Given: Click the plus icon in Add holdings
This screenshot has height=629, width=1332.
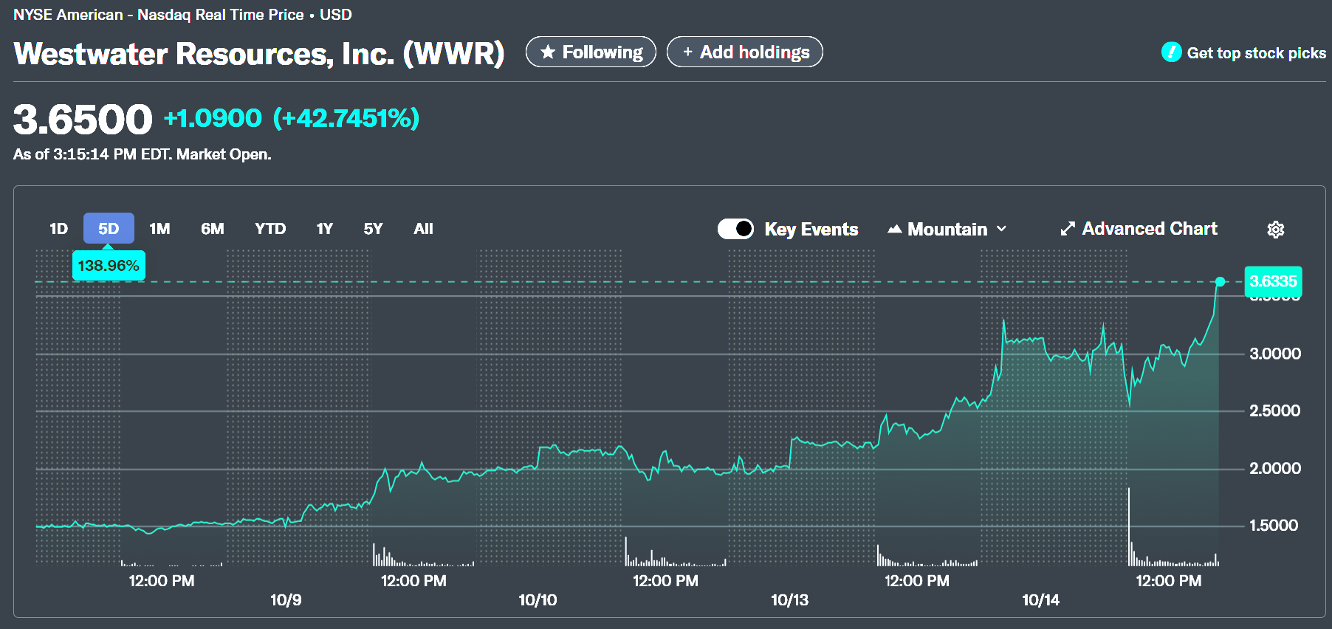Looking at the screenshot, I should [x=687, y=52].
